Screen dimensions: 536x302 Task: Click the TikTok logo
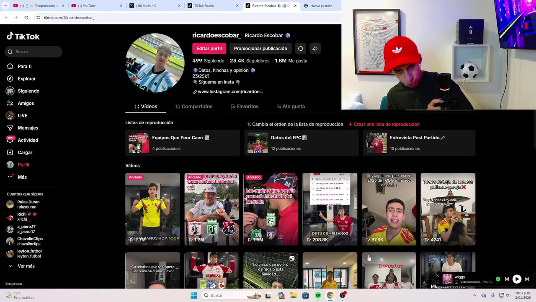23,36
